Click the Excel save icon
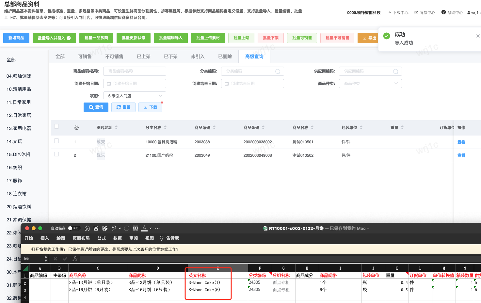Screen dimensions: 481x303 (x=96, y=228)
